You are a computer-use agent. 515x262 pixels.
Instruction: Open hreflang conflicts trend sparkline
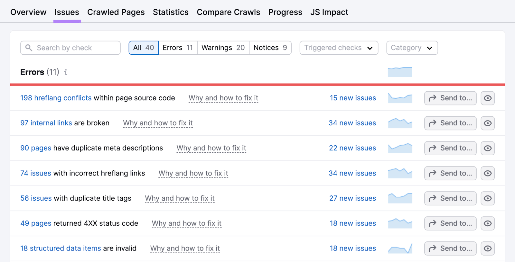coord(400,98)
